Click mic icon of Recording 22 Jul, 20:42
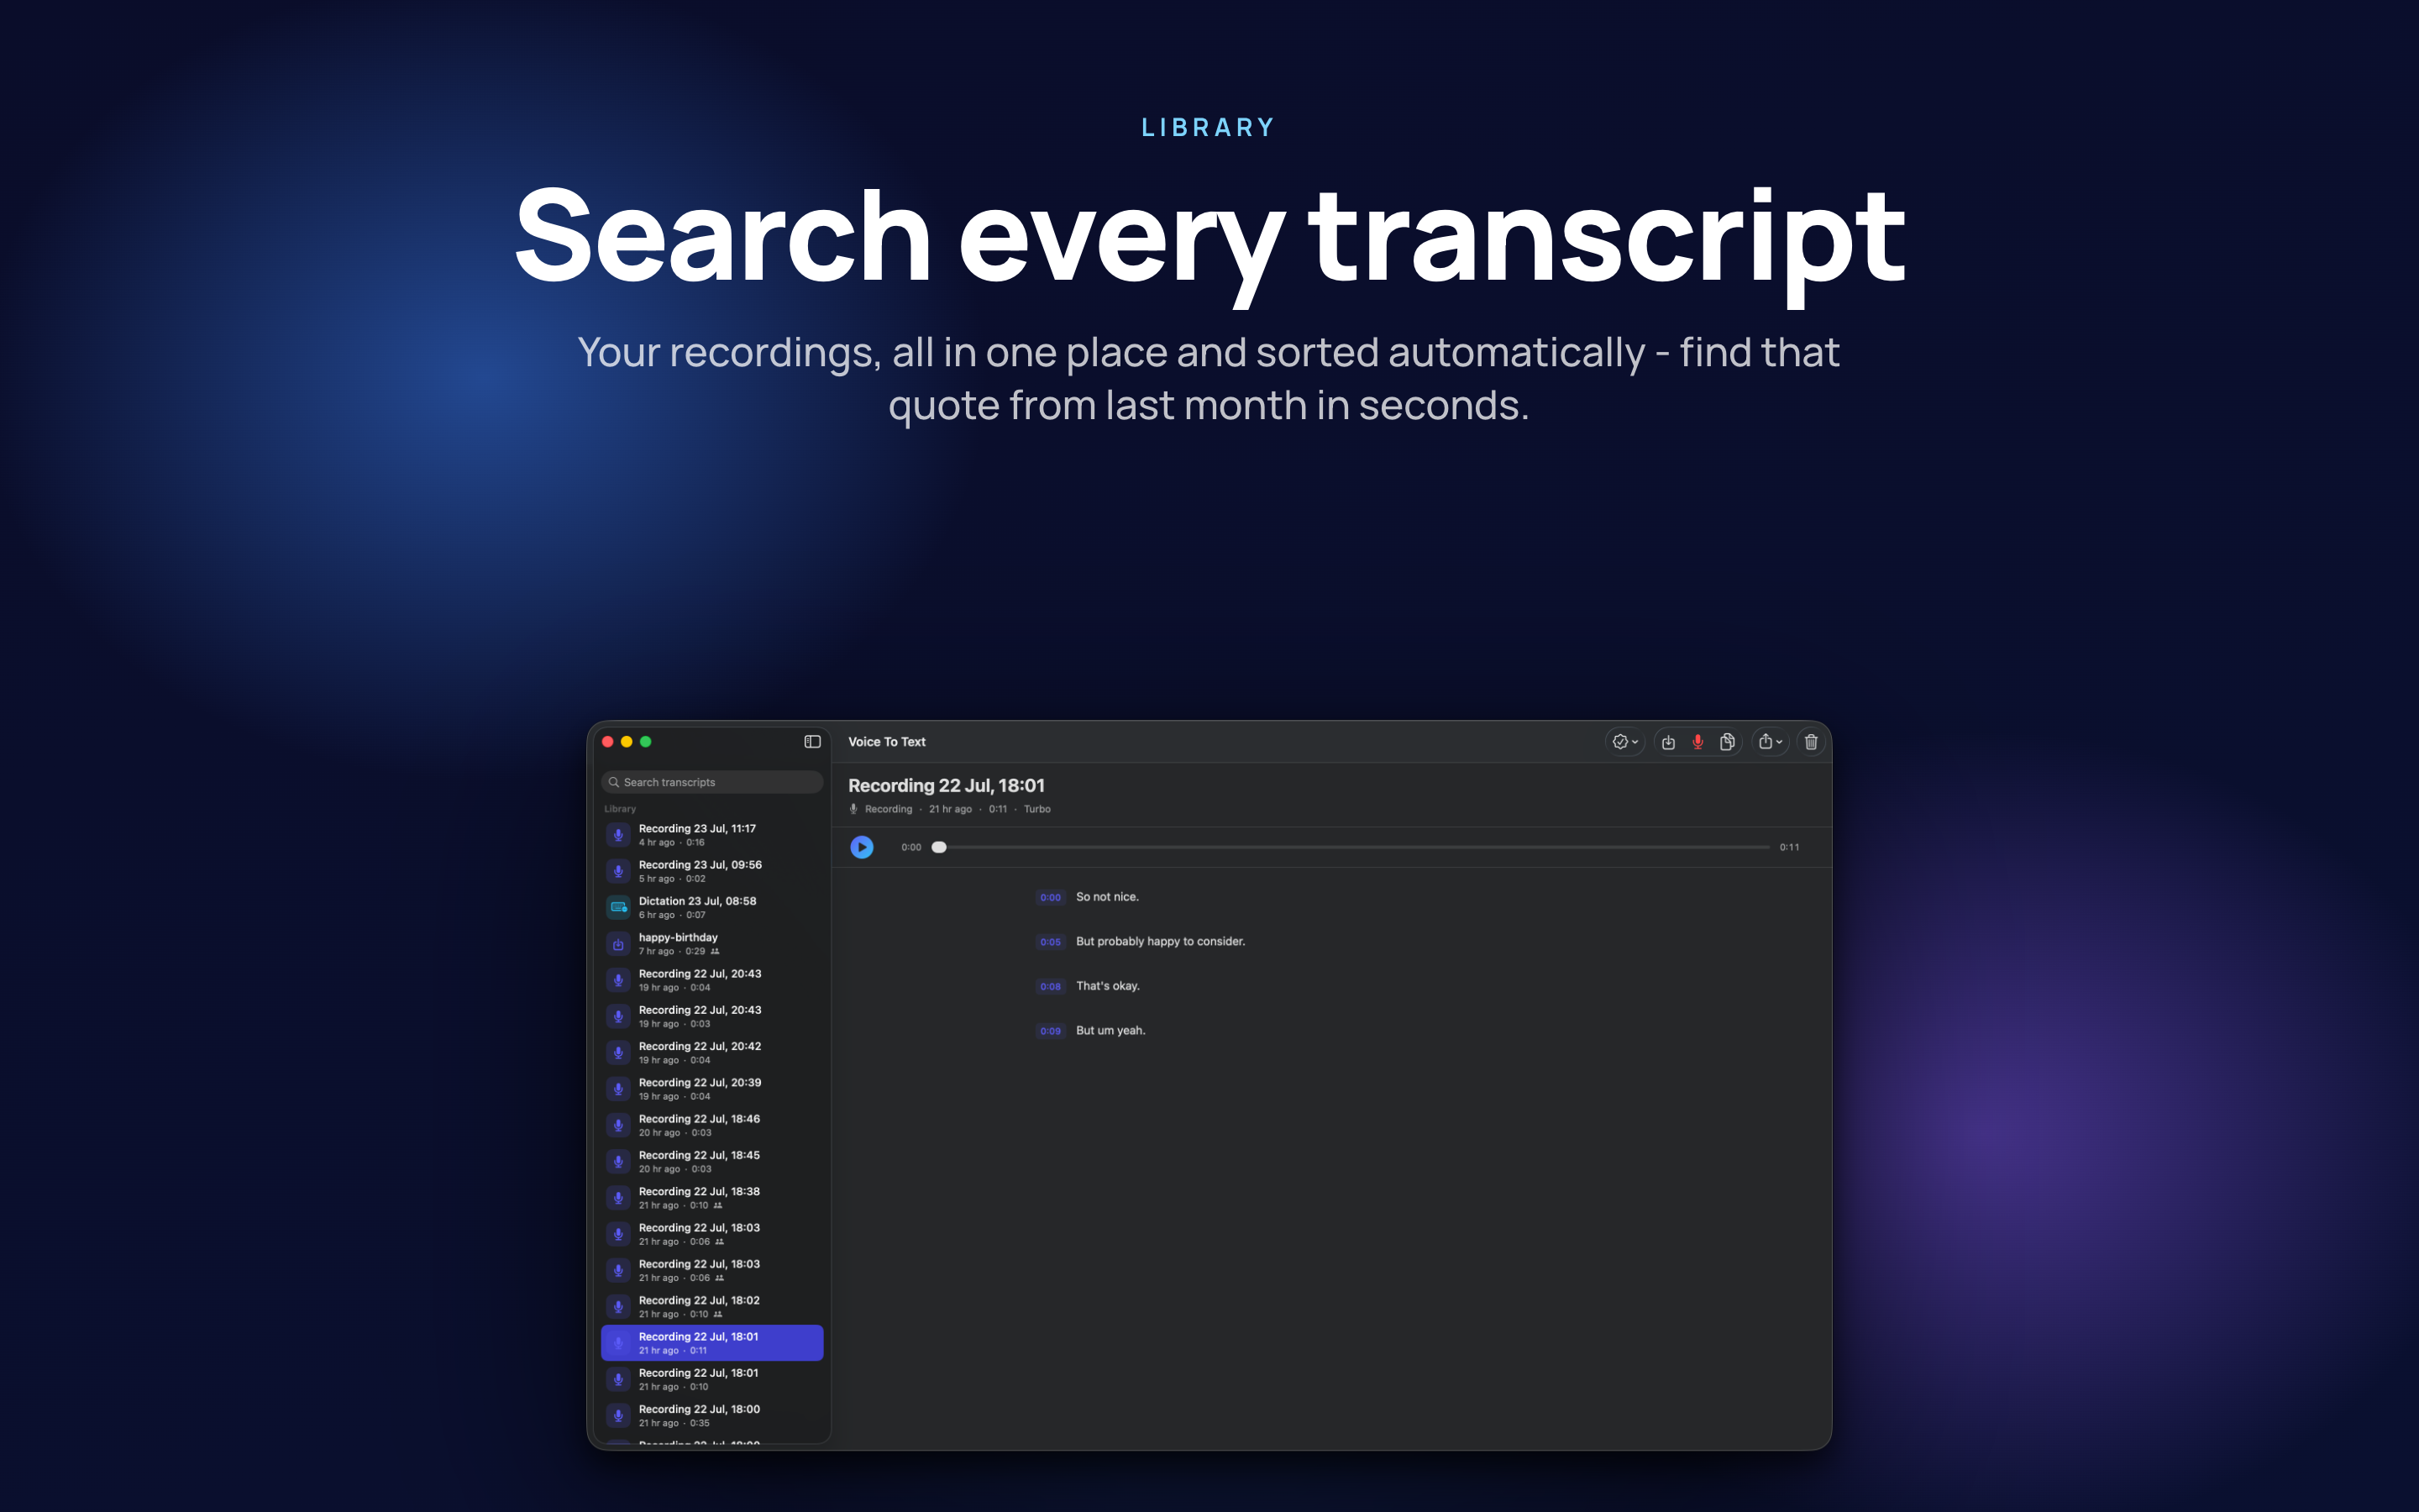 tap(619, 1053)
